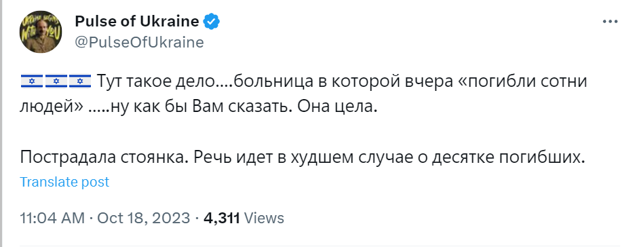The width and height of the screenshot is (631, 247).
Task: Open the Pulse of Ukraine display name
Action: click(x=137, y=22)
